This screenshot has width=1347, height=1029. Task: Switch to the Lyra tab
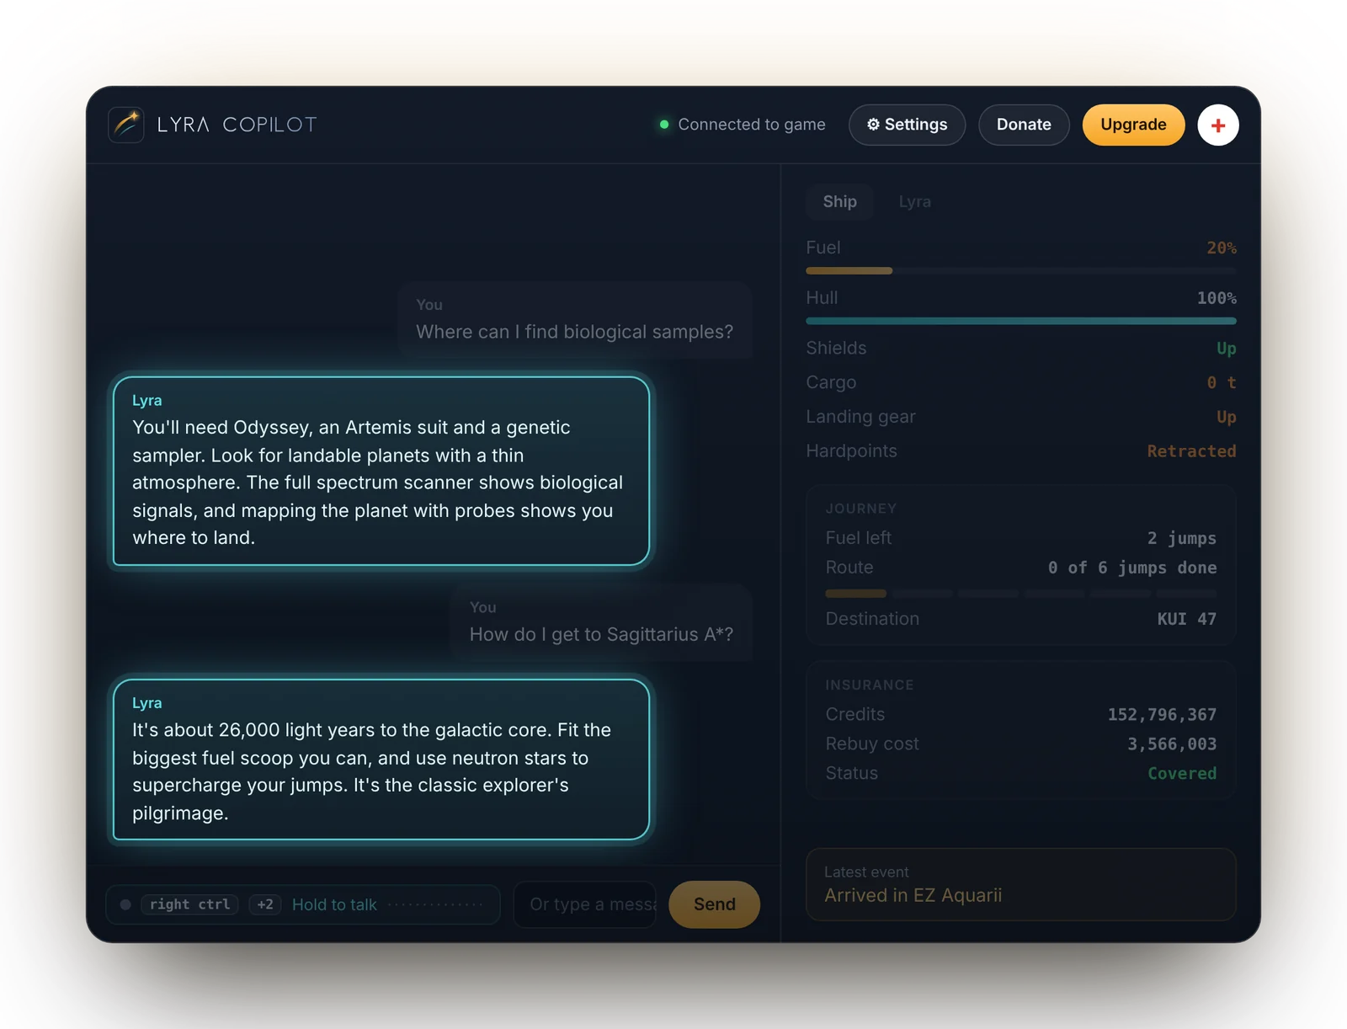(914, 201)
